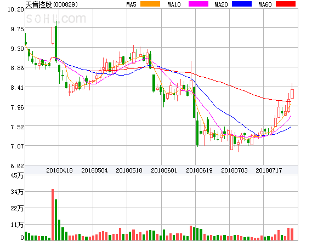Click the 9.30 price axis label
329x241 pixels.
click(x=17, y=49)
